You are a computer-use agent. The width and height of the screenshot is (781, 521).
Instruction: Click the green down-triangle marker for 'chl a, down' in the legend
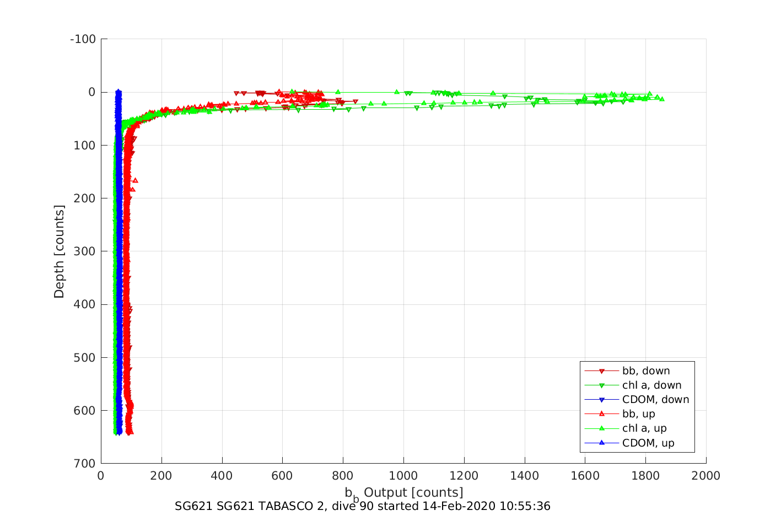point(602,385)
